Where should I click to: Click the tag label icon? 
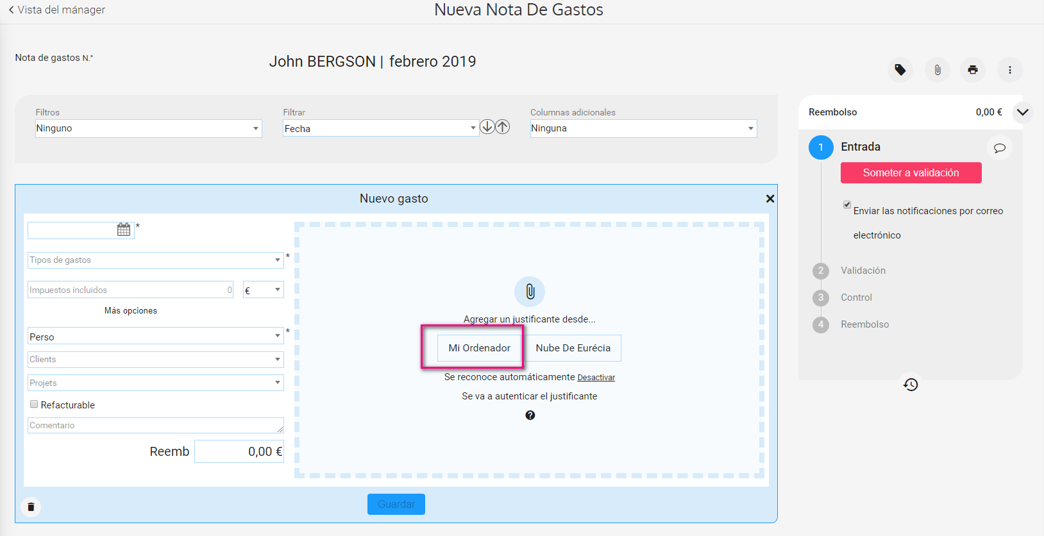(900, 70)
